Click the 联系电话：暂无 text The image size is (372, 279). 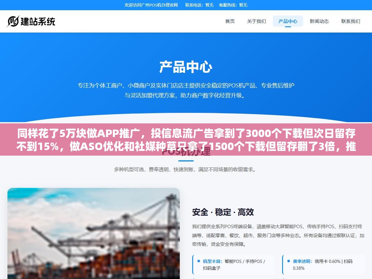[x=199, y=5]
